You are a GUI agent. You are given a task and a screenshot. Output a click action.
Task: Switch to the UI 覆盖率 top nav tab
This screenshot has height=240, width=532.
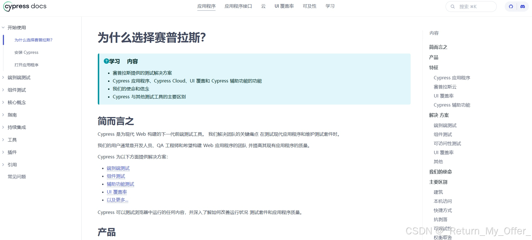[x=284, y=6]
